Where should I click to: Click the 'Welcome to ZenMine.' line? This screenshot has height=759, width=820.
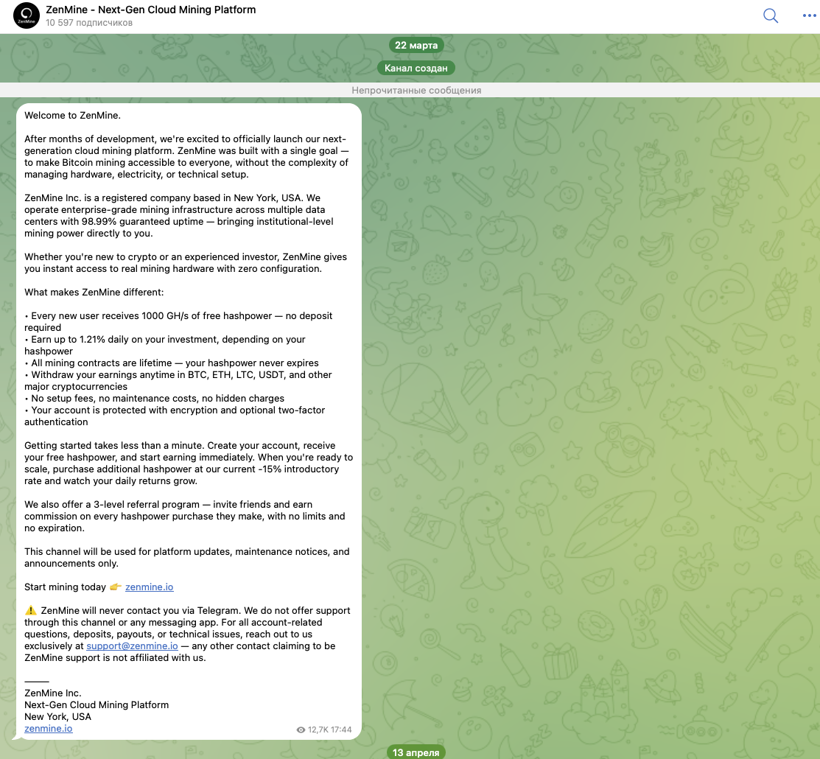[73, 115]
